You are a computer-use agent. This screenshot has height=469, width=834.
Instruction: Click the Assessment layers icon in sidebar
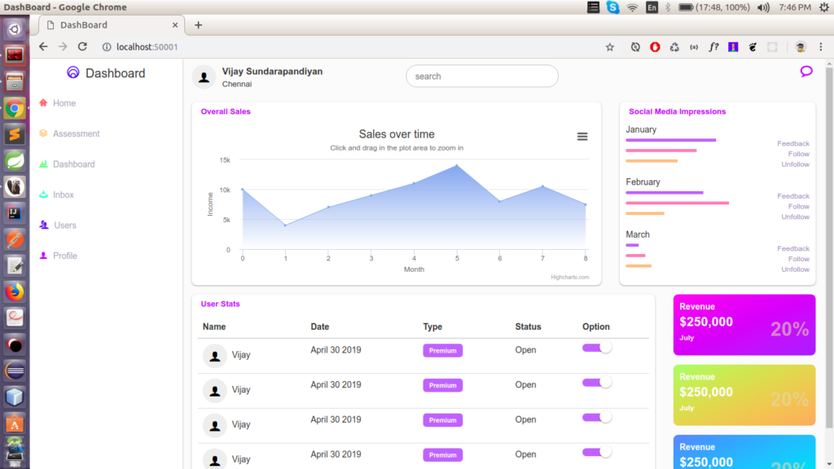tap(43, 134)
